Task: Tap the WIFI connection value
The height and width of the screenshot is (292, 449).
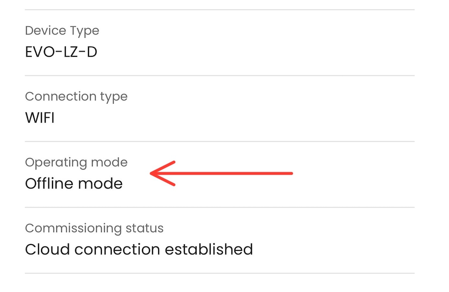Action: pos(40,118)
